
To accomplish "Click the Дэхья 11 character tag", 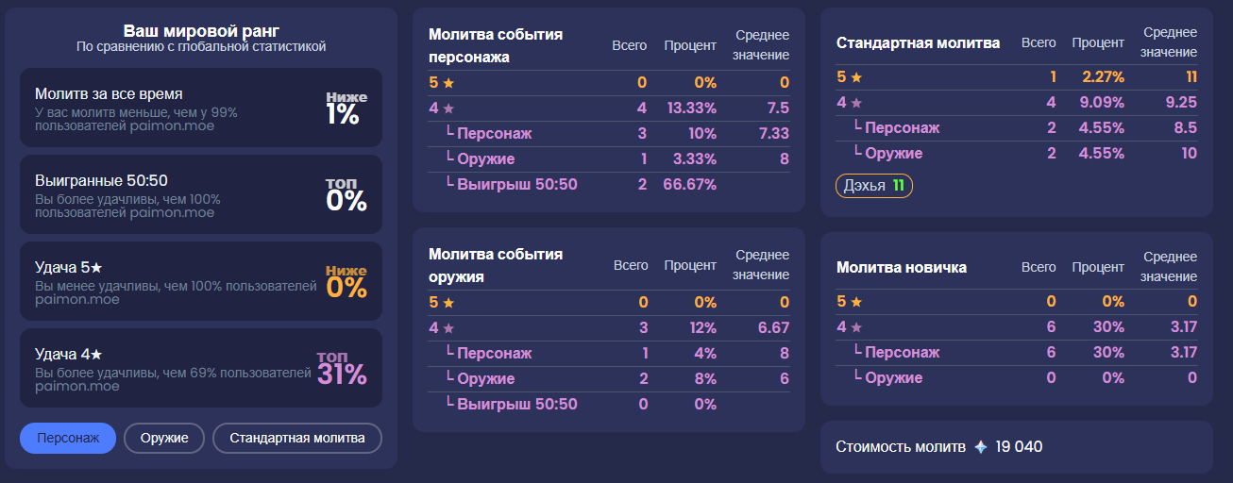I will pos(874,186).
